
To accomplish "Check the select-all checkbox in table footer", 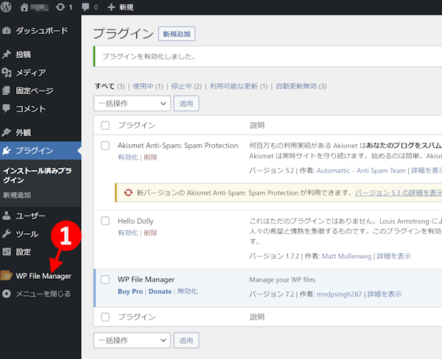I will click(x=105, y=317).
